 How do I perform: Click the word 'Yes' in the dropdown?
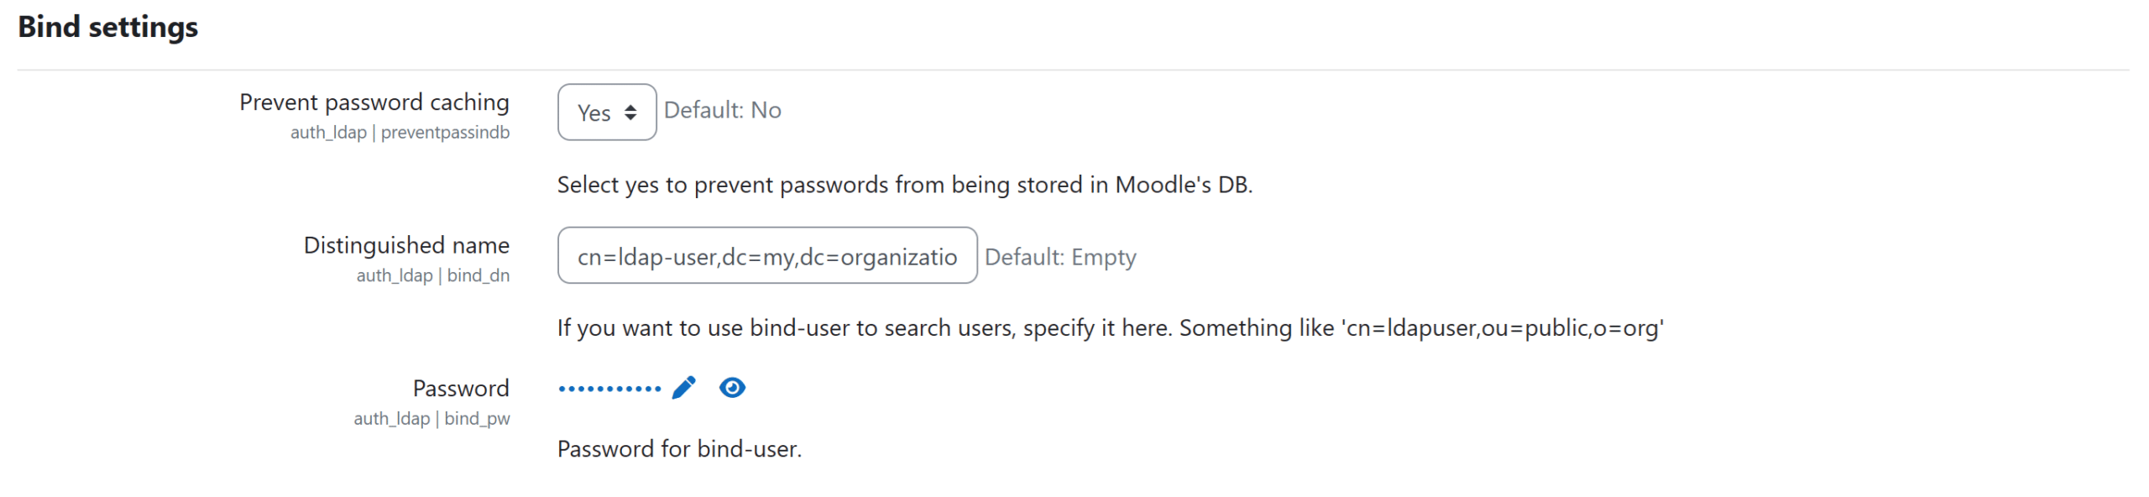tap(593, 112)
